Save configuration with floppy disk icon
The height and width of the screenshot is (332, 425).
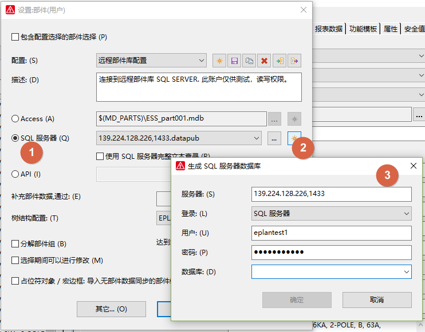[234, 61]
